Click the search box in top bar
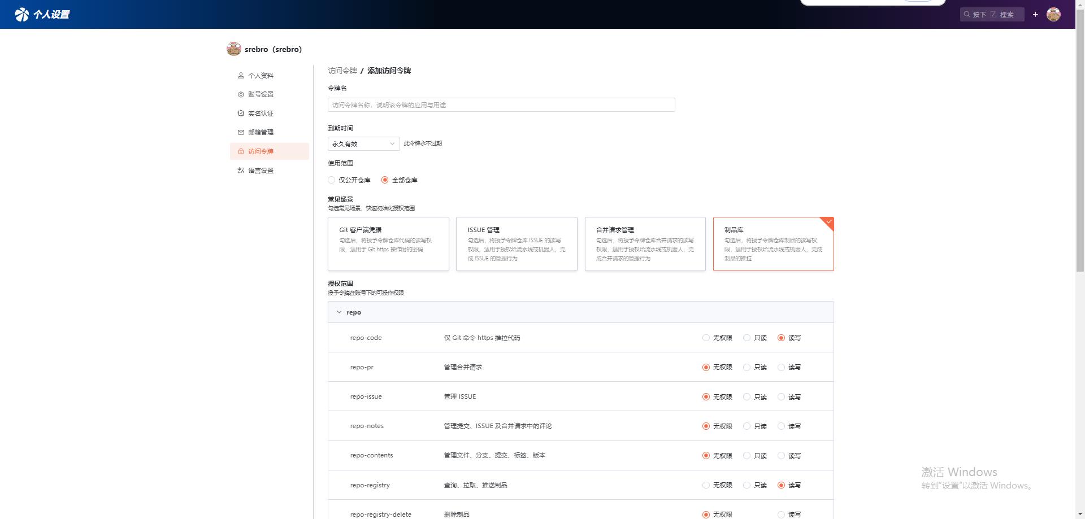Screen dimensions: 1085x519 [992, 15]
